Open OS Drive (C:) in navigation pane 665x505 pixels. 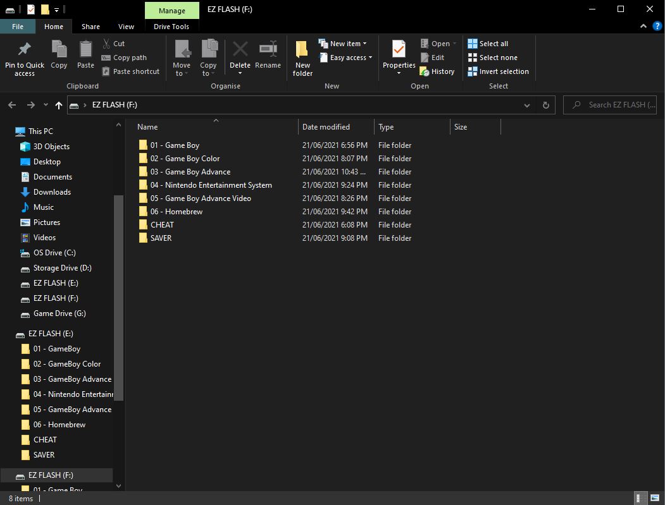point(48,253)
